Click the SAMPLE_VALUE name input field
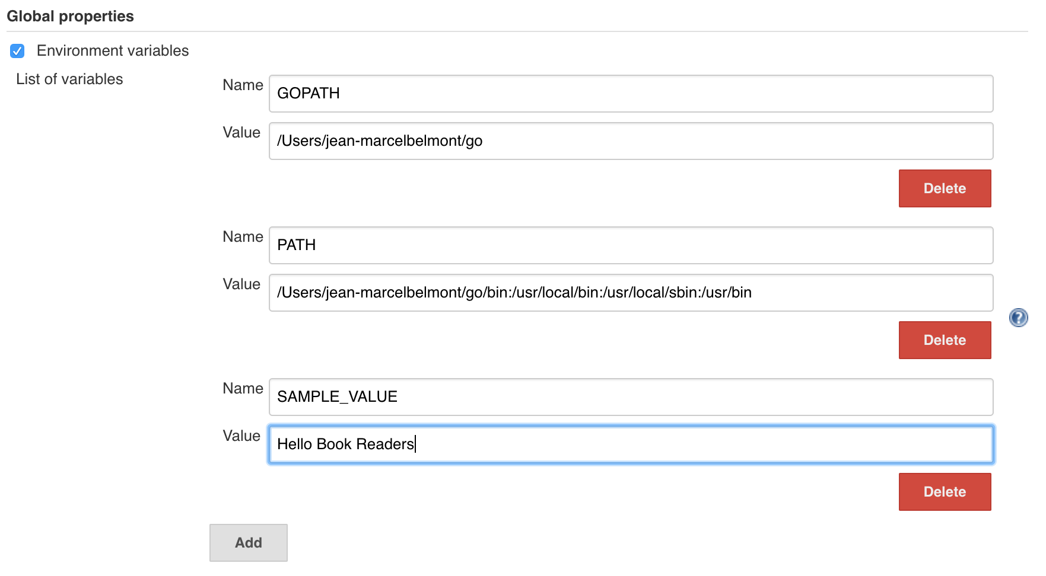The height and width of the screenshot is (576, 1046). pyautogui.click(x=631, y=397)
